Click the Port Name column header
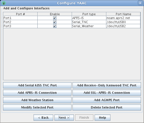The height and width of the screenshot is (123, 144). [x=123, y=14]
